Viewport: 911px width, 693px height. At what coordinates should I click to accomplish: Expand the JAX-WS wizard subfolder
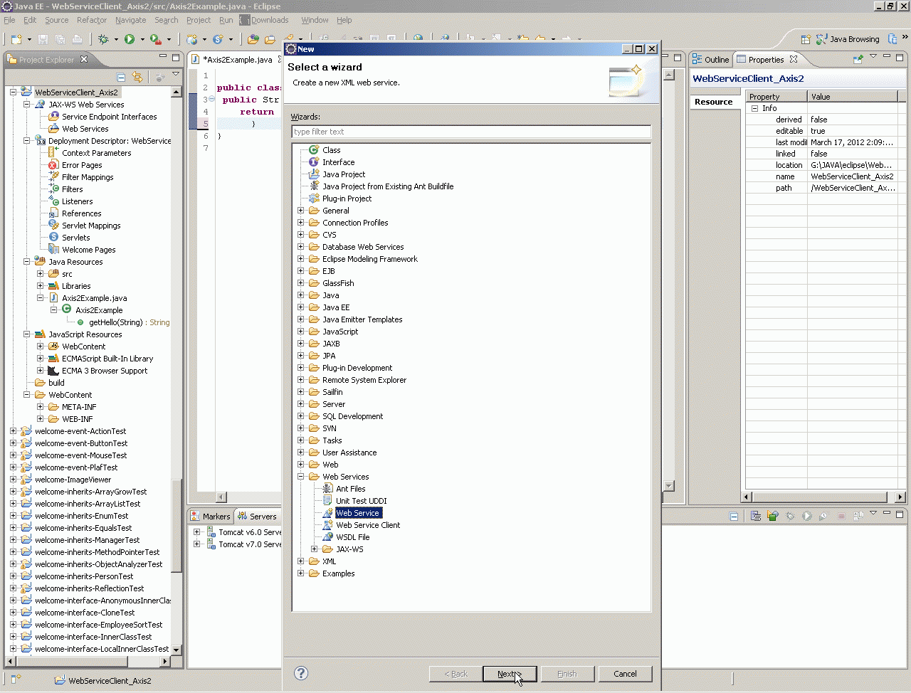pos(314,549)
